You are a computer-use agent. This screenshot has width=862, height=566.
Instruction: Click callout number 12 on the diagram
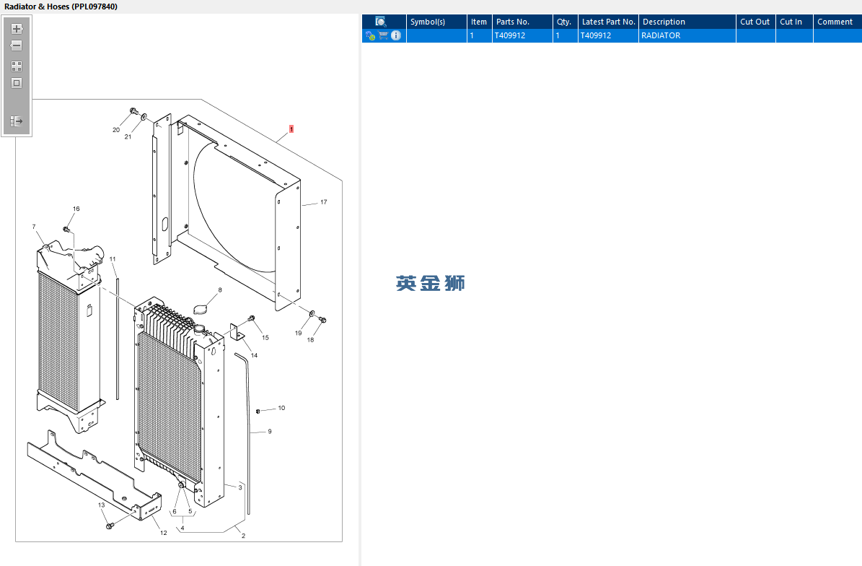[163, 533]
